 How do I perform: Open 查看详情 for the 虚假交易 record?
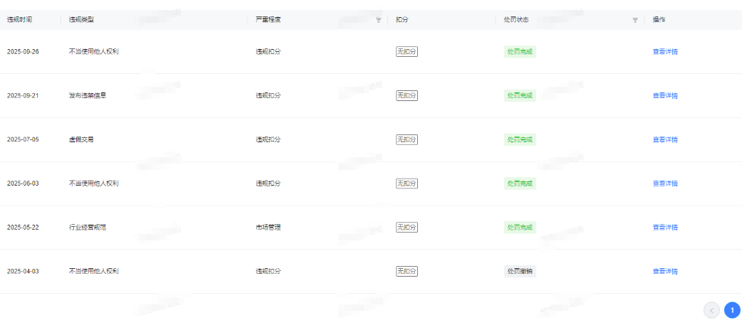coord(665,139)
